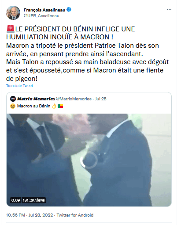Open the 10:56 PM Jul 28, 2022 timestamp
The height and width of the screenshot is (225, 181).
(x=30, y=215)
